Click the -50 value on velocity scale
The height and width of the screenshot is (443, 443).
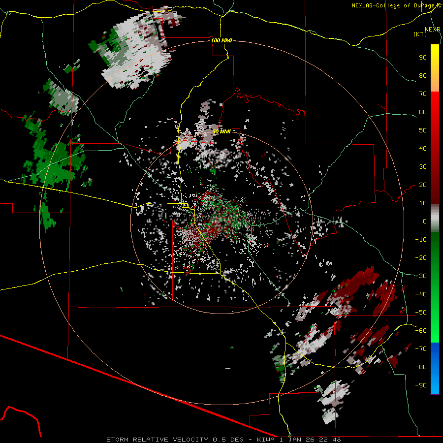(x=421, y=313)
